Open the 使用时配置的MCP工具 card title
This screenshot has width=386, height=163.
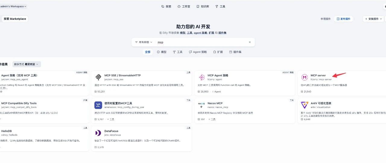coord(118,103)
